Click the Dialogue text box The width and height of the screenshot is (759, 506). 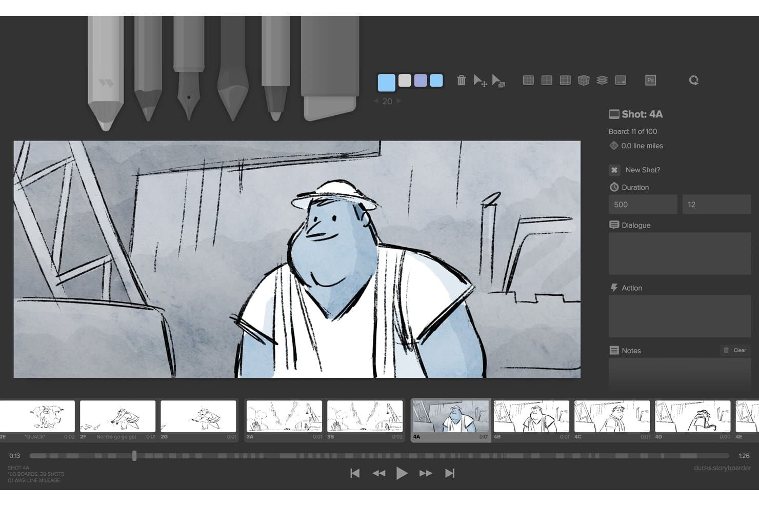680,254
